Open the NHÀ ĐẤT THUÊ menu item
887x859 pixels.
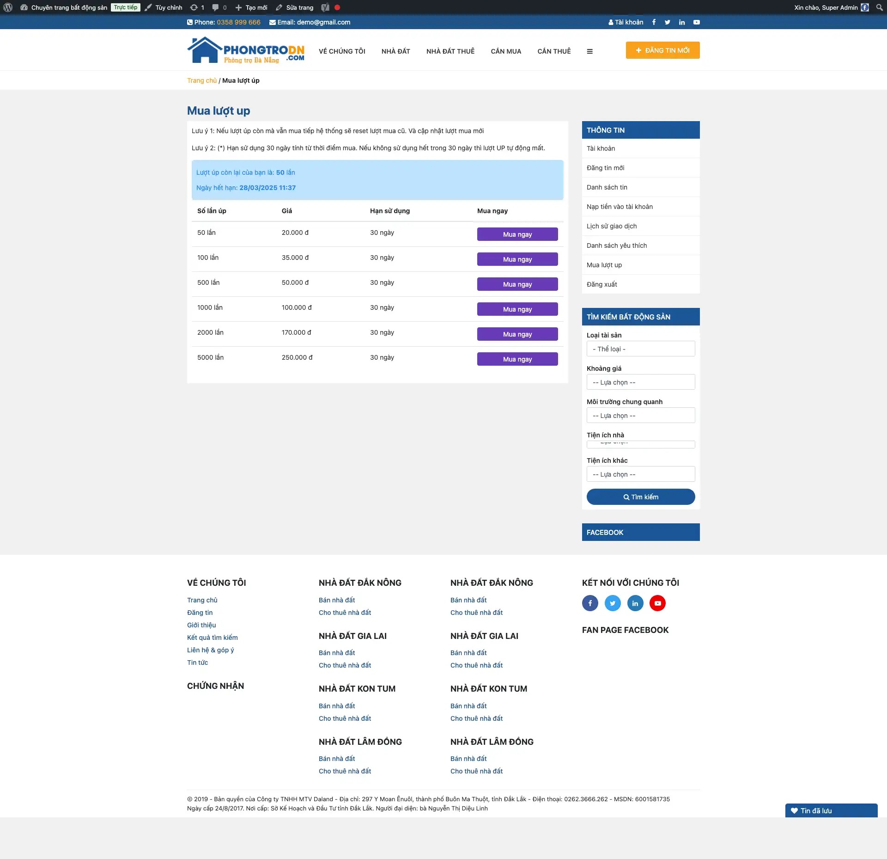coord(450,51)
